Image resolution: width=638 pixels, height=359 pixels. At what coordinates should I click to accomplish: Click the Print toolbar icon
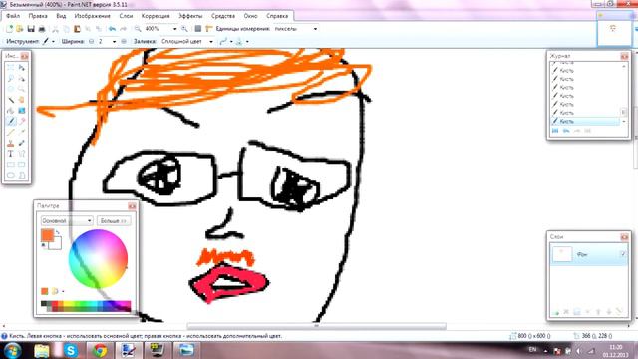[42, 29]
